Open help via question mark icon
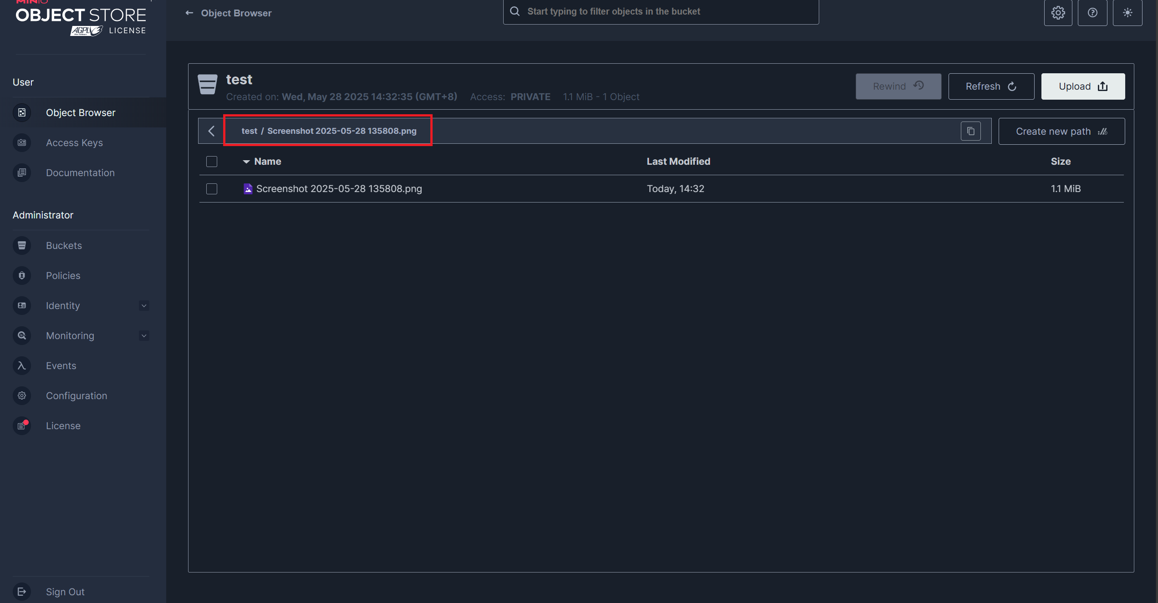 (x=1092, y=12)
